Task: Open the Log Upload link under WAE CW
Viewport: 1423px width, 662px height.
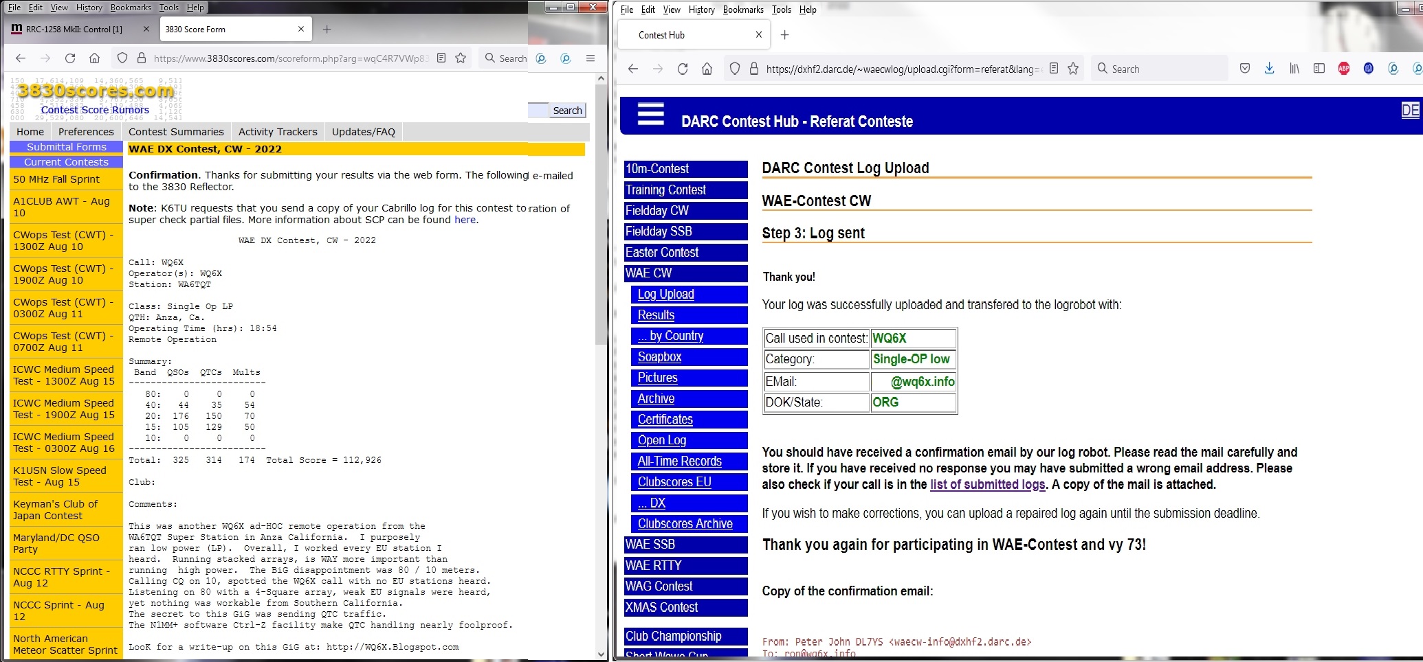Action: (x=665, y=294)
